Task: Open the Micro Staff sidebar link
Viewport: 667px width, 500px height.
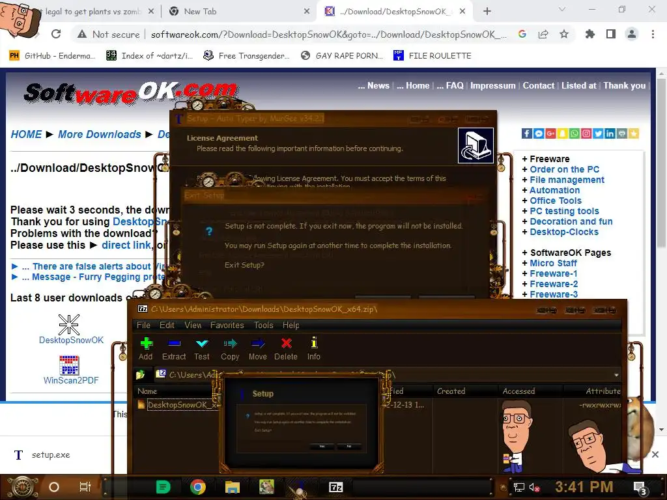Action: 553,263
